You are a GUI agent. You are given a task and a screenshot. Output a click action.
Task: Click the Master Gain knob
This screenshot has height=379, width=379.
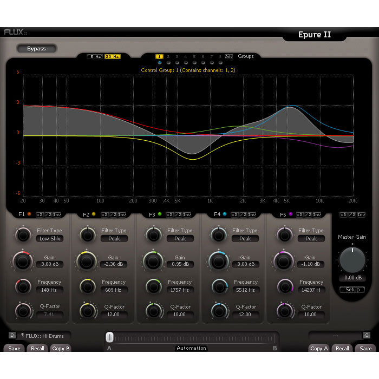(x=352, y=260)
